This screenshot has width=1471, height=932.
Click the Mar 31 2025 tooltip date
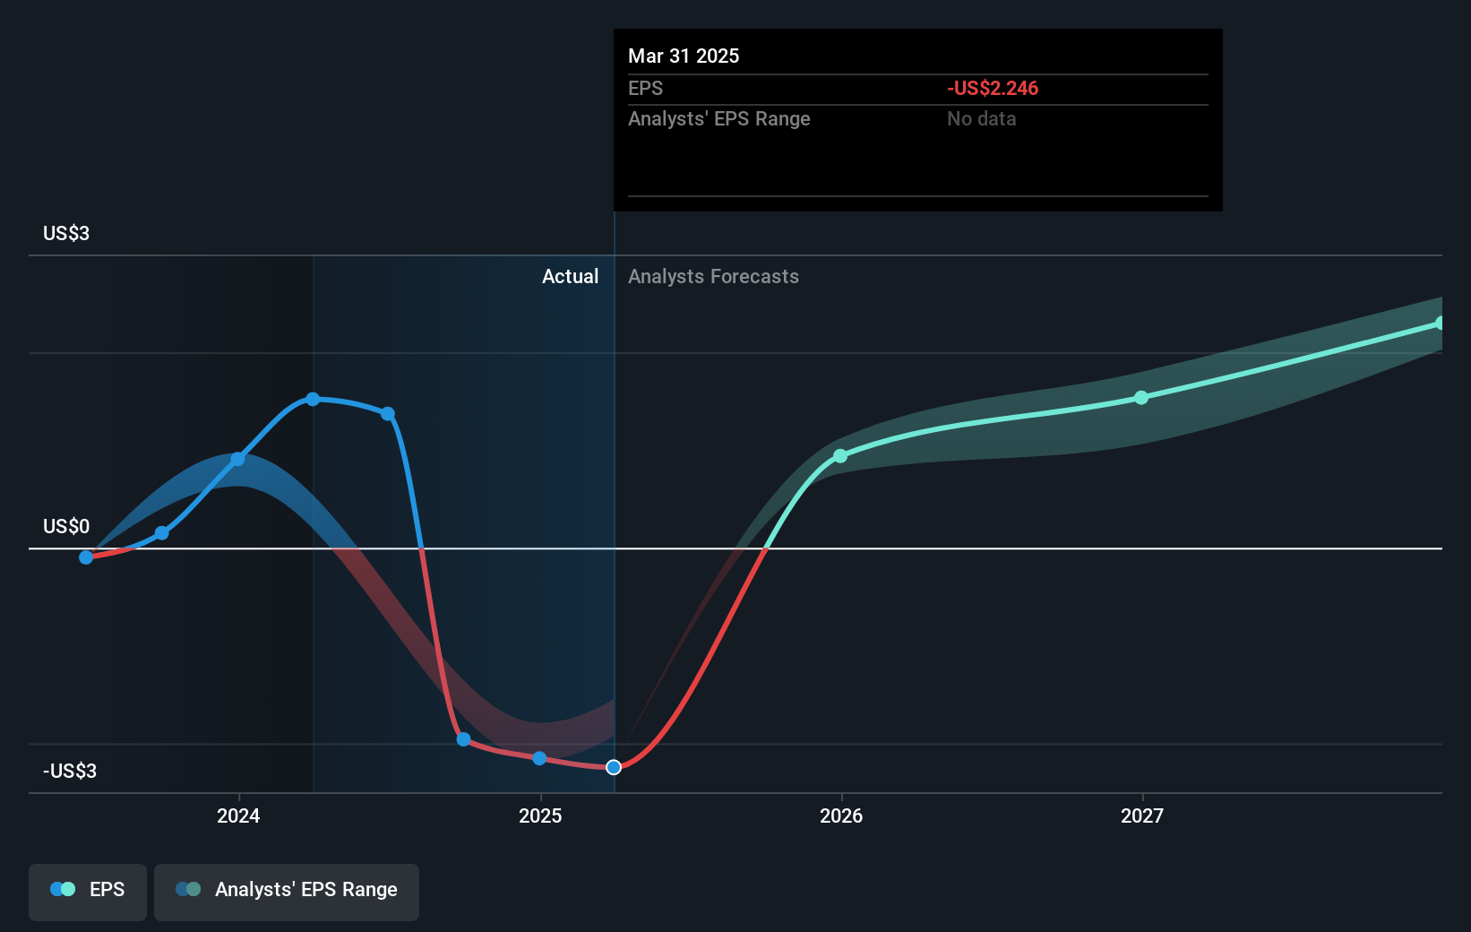coord(684,56)
